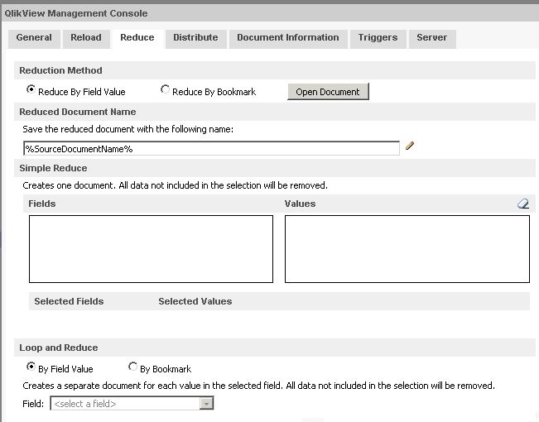The image size is (539, 422).
Task: Choose By Bookmark under Loop and Reduce
Action: (x=133, y=367)
